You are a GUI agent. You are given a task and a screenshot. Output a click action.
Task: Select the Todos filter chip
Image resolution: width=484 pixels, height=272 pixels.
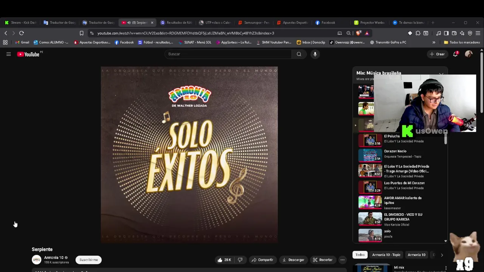(x=360, y=255)
